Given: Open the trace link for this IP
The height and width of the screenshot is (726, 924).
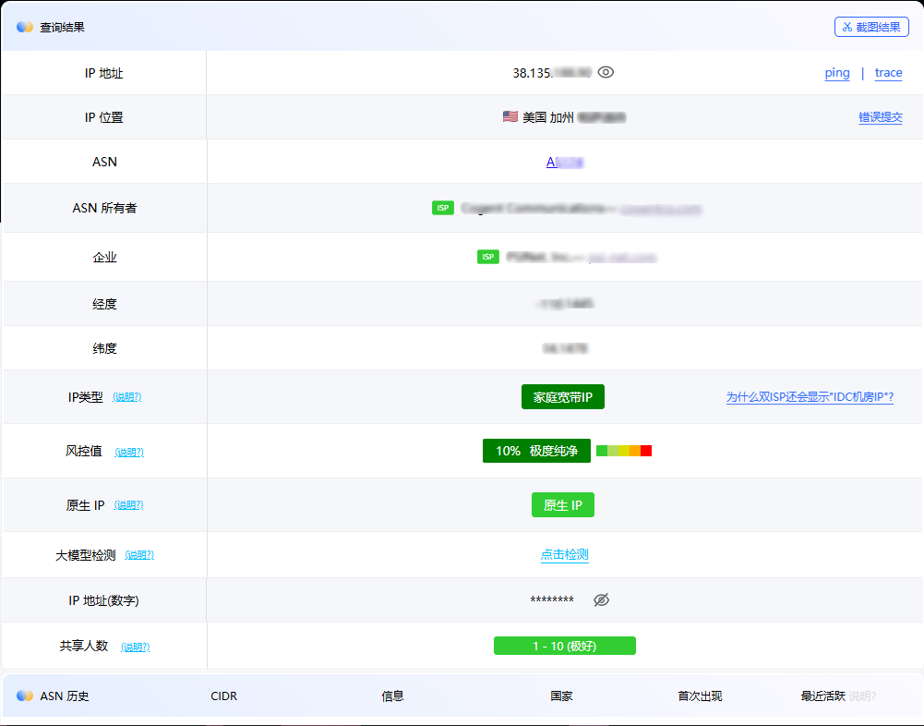Looking at the screenshot, I should pos(887,72).
